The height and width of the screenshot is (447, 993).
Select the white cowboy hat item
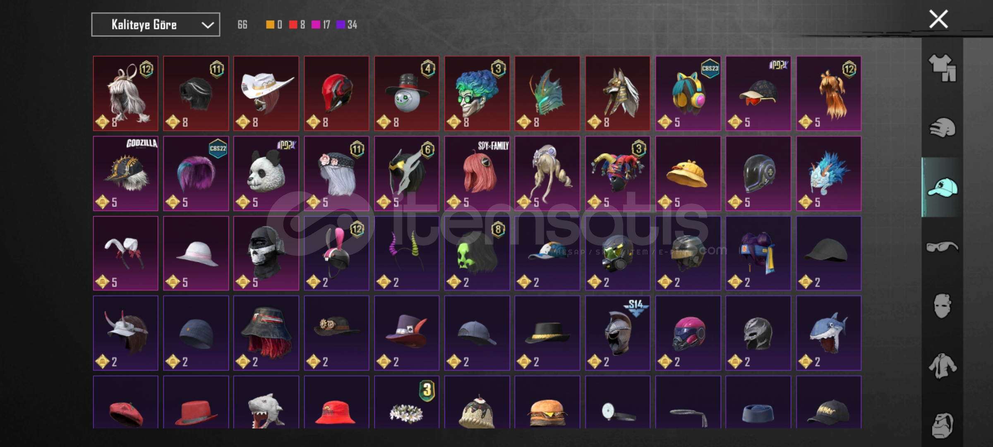point(266,94)
